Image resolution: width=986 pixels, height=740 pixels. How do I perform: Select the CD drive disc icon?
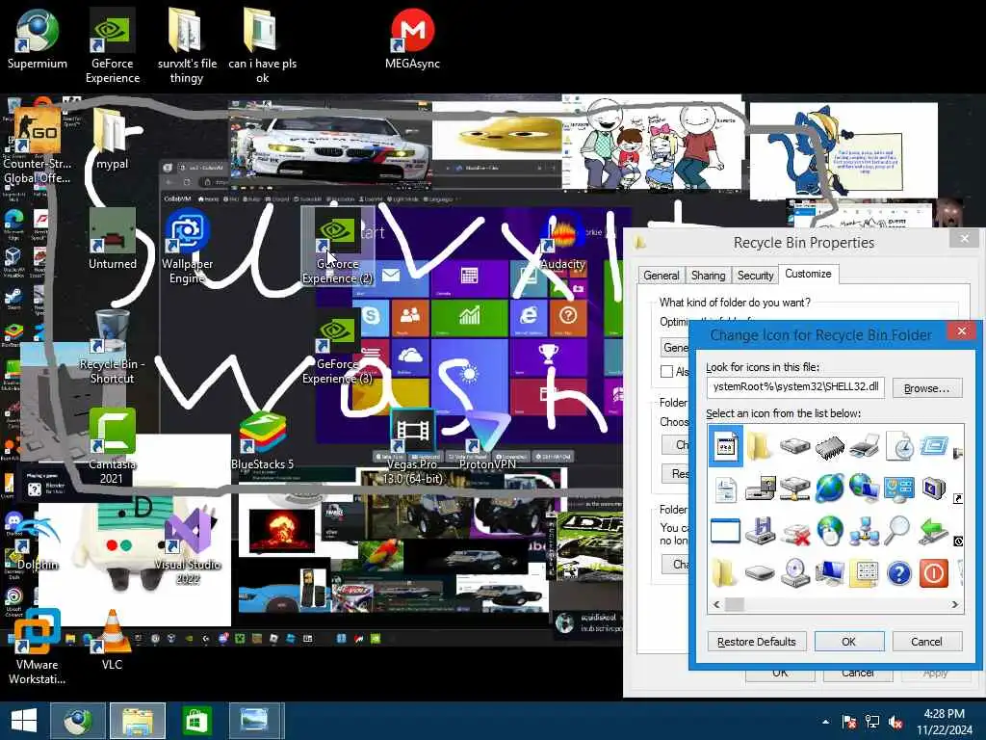point(795,573)
